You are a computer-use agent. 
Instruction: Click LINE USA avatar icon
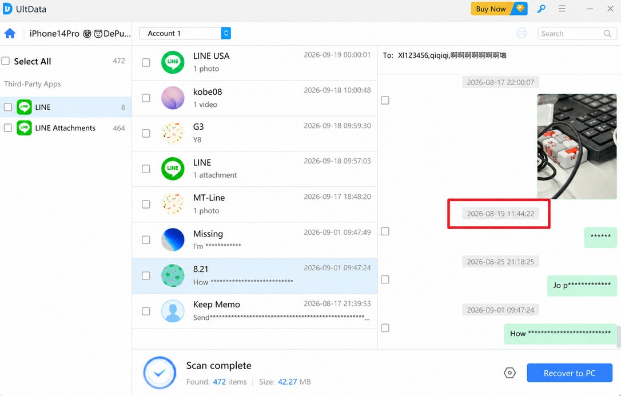[x=173, y=62]
